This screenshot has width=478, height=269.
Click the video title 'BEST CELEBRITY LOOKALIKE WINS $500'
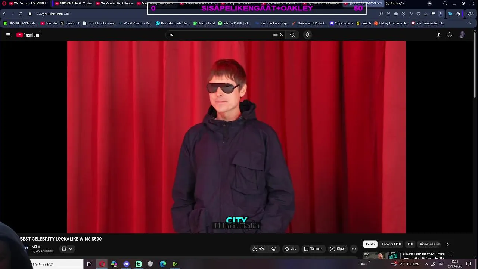tap(61, 239)
